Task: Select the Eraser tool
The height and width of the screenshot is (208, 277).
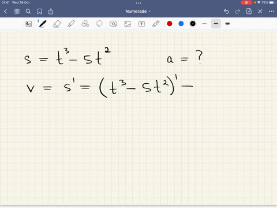Action: click(57, 24)
